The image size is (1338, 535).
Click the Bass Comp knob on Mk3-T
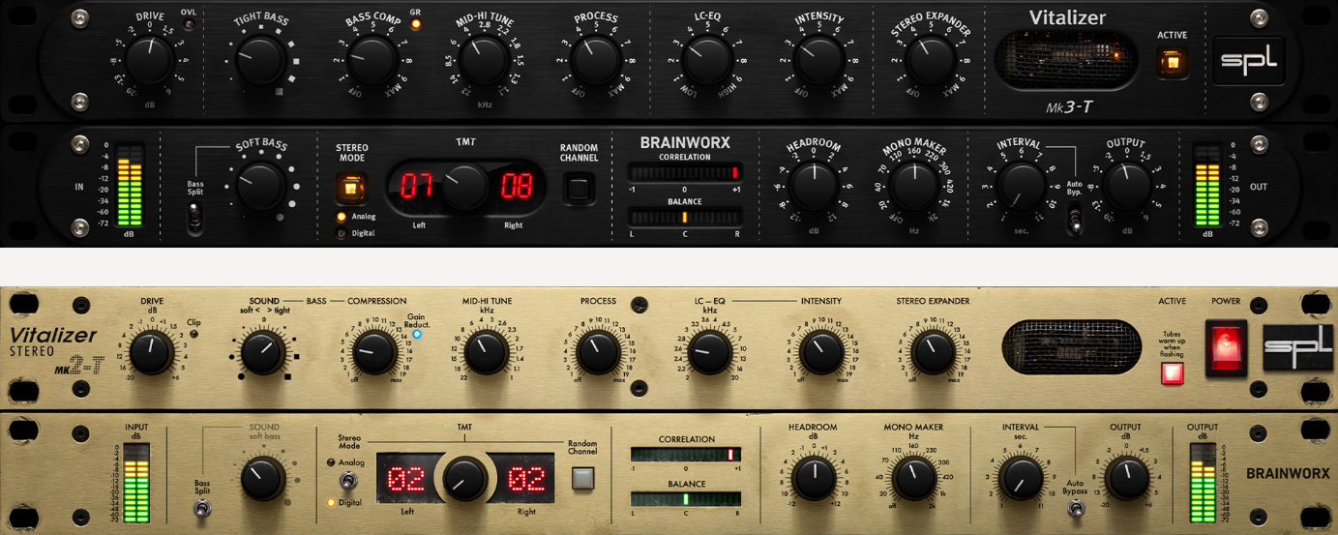(372, 60)
